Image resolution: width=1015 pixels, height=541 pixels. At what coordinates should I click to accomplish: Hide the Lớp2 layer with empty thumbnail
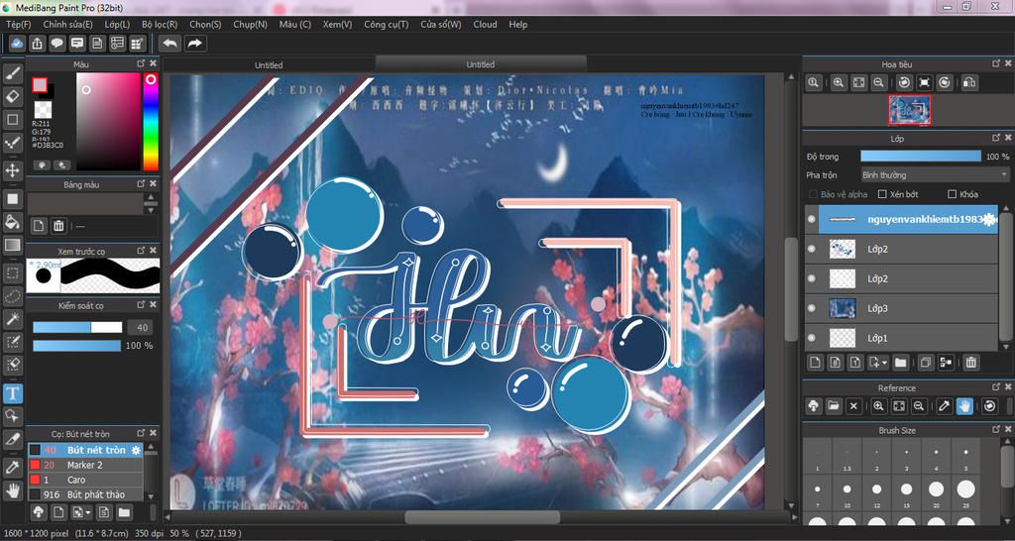(x=812, y=278)
